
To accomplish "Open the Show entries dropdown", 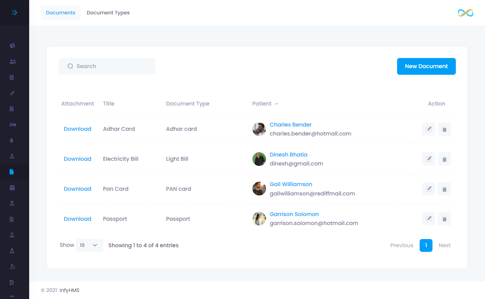I will pos(89,245).
